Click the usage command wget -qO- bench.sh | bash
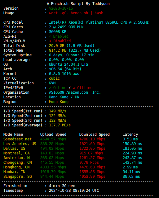Screen dimensions: 159x198 (76, 13)
